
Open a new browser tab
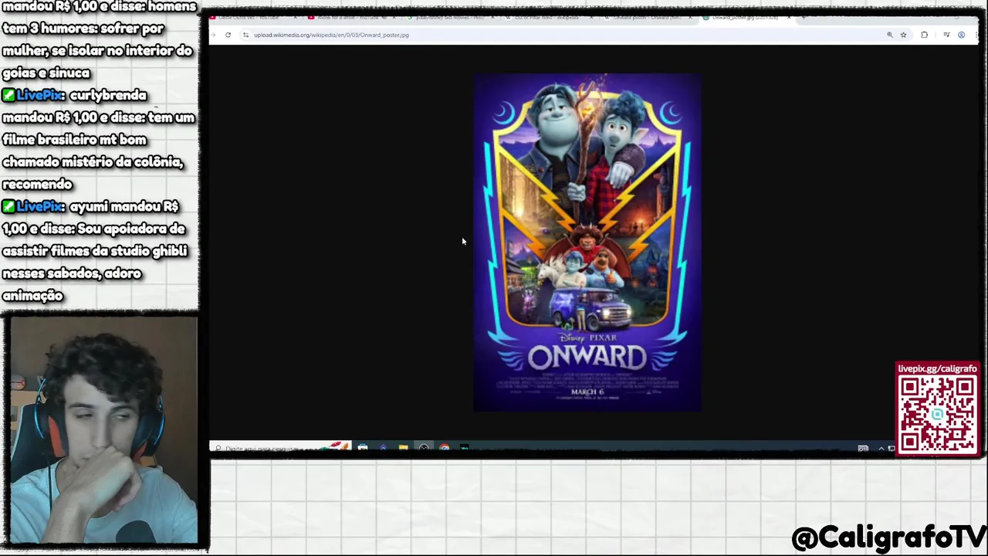point(804,17)
